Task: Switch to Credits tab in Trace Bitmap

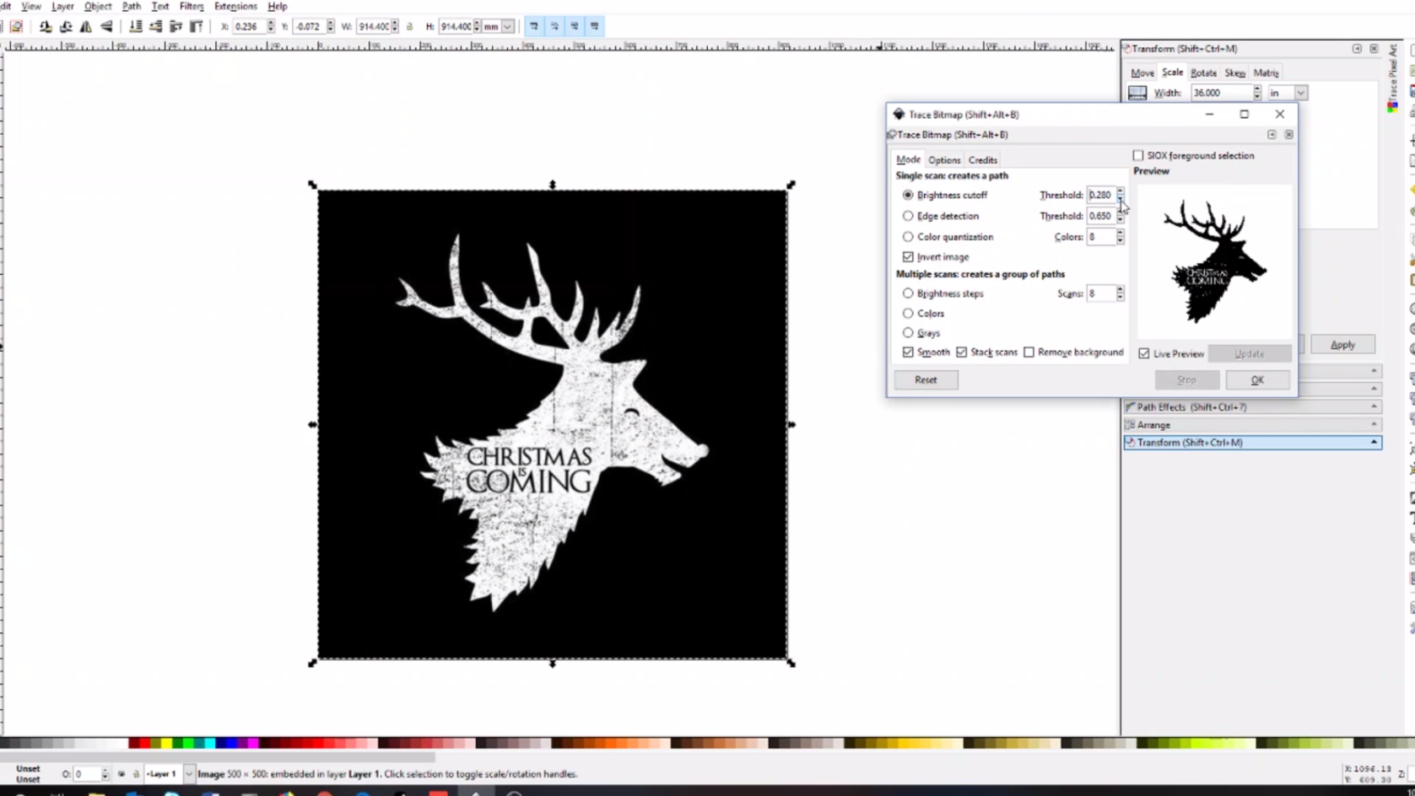Action: pos(983,160)
